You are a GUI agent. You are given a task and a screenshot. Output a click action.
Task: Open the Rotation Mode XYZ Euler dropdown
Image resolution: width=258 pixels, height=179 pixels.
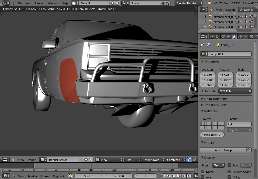click(x=235, y=91)
